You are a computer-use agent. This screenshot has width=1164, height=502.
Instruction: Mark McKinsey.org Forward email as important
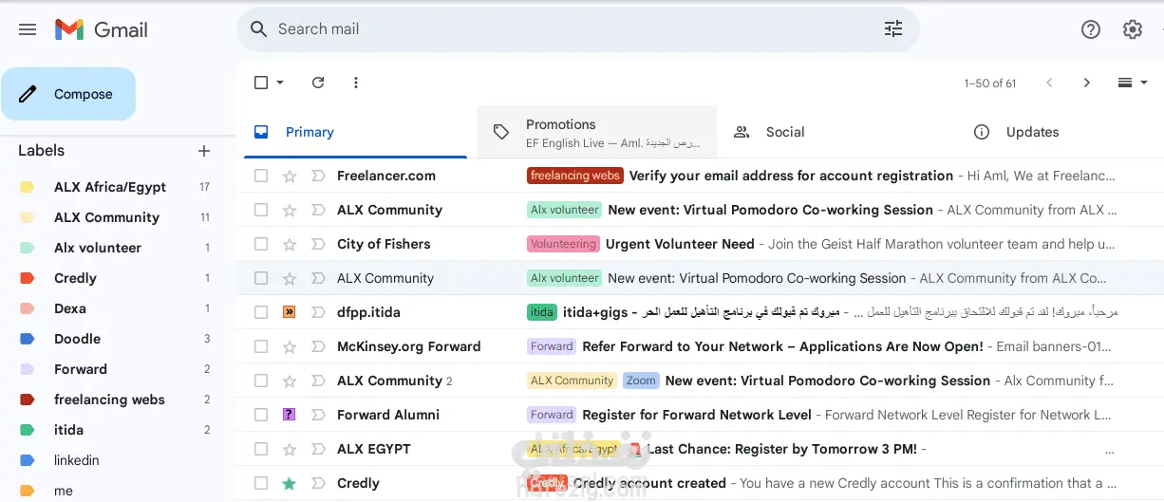click(318, 346)
